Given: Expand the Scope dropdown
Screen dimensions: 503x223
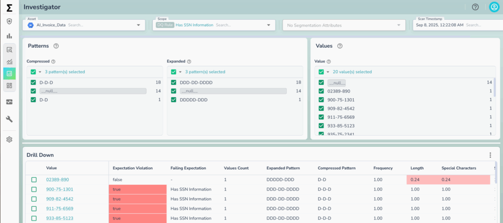Looking at the screenshot, I should click(268, 25).
